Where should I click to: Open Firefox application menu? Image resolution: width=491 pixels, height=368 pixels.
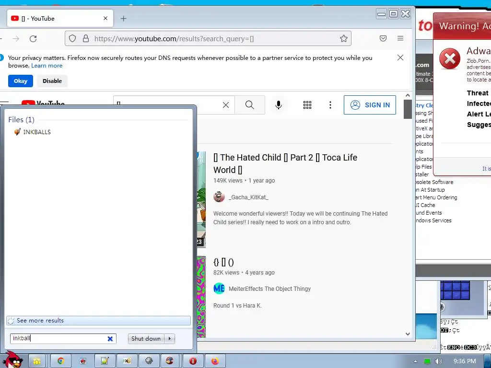point(400,38)
